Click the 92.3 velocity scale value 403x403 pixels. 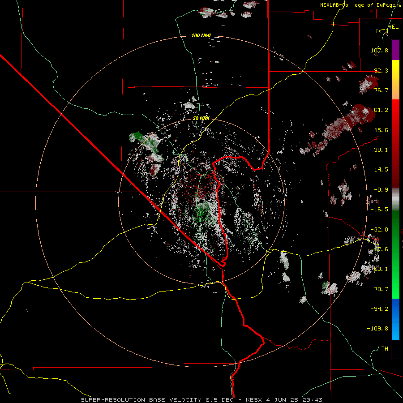(x=381, y=70)
